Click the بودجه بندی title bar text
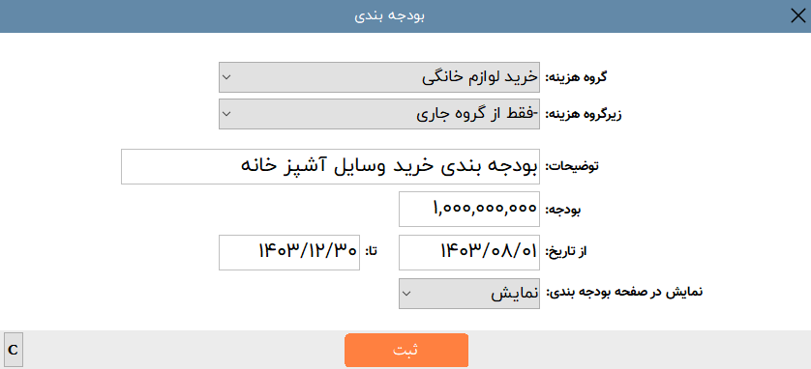The width and height of the screenshot is (811, 369). 390,16
